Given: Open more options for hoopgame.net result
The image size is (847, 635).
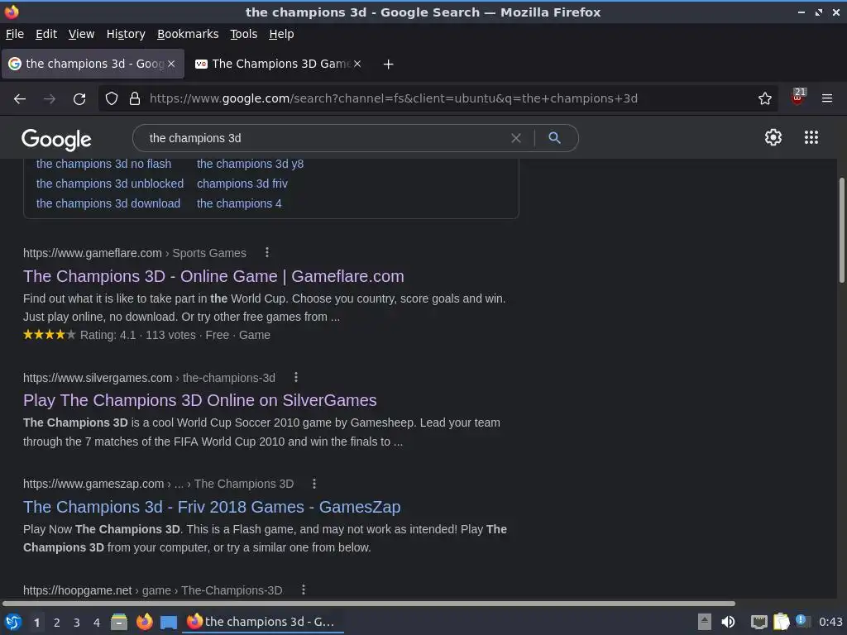Looking at the screenshot, I should click(303, 589).
